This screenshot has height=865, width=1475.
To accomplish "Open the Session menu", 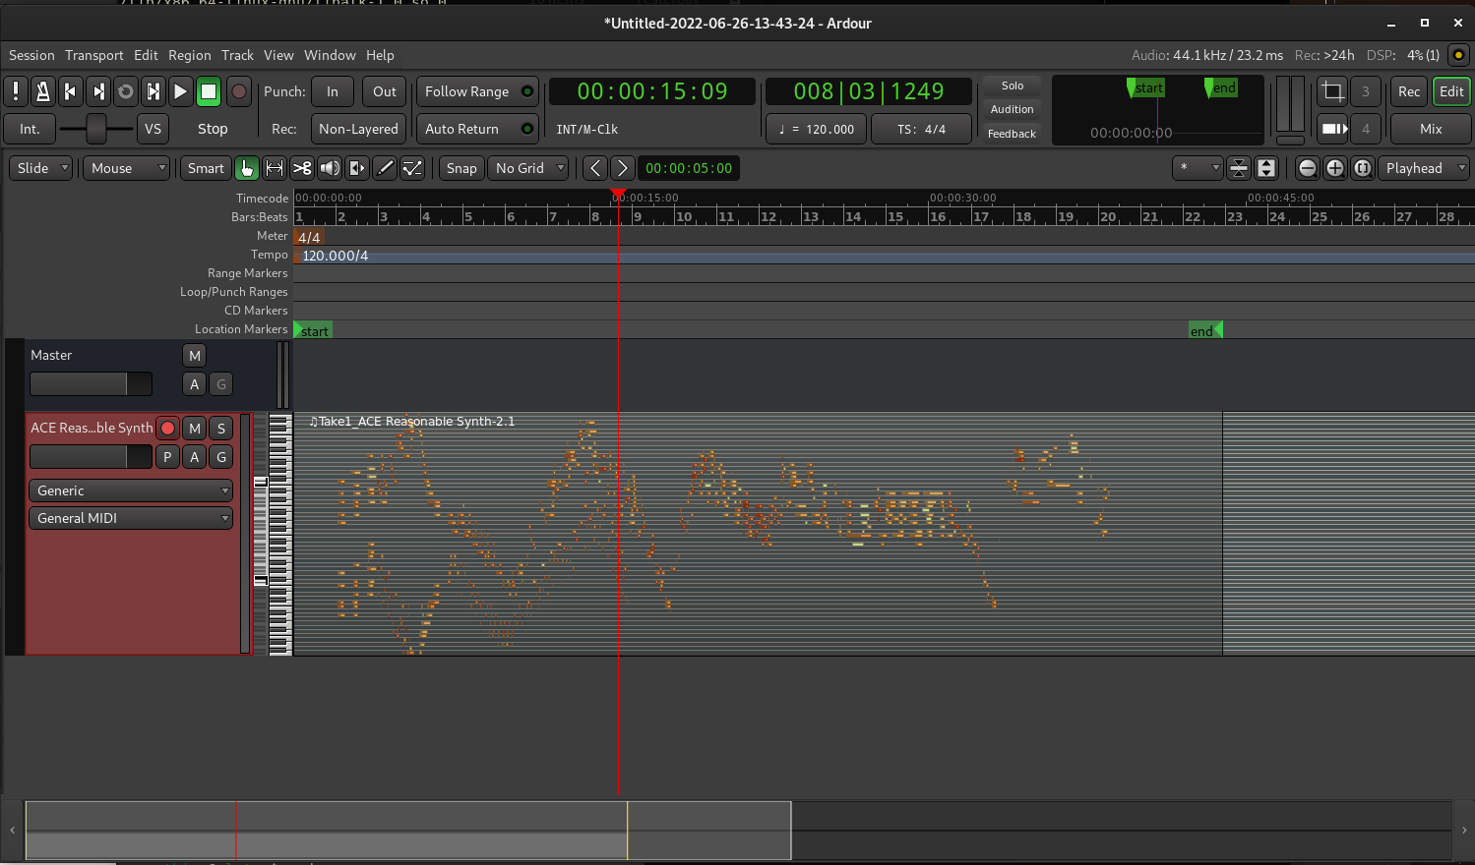I will click(31, 55).
